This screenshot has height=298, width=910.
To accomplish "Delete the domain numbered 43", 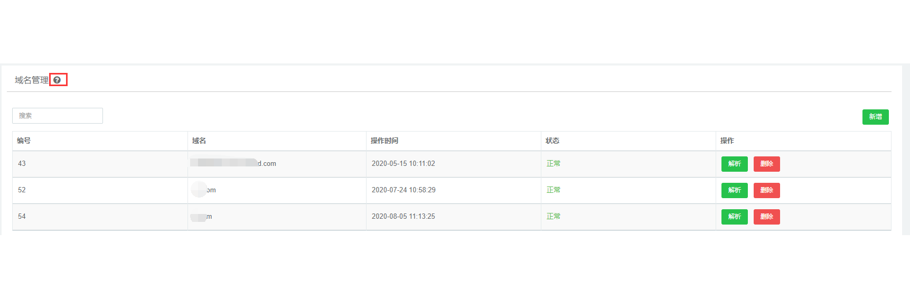I will [766, 164].
